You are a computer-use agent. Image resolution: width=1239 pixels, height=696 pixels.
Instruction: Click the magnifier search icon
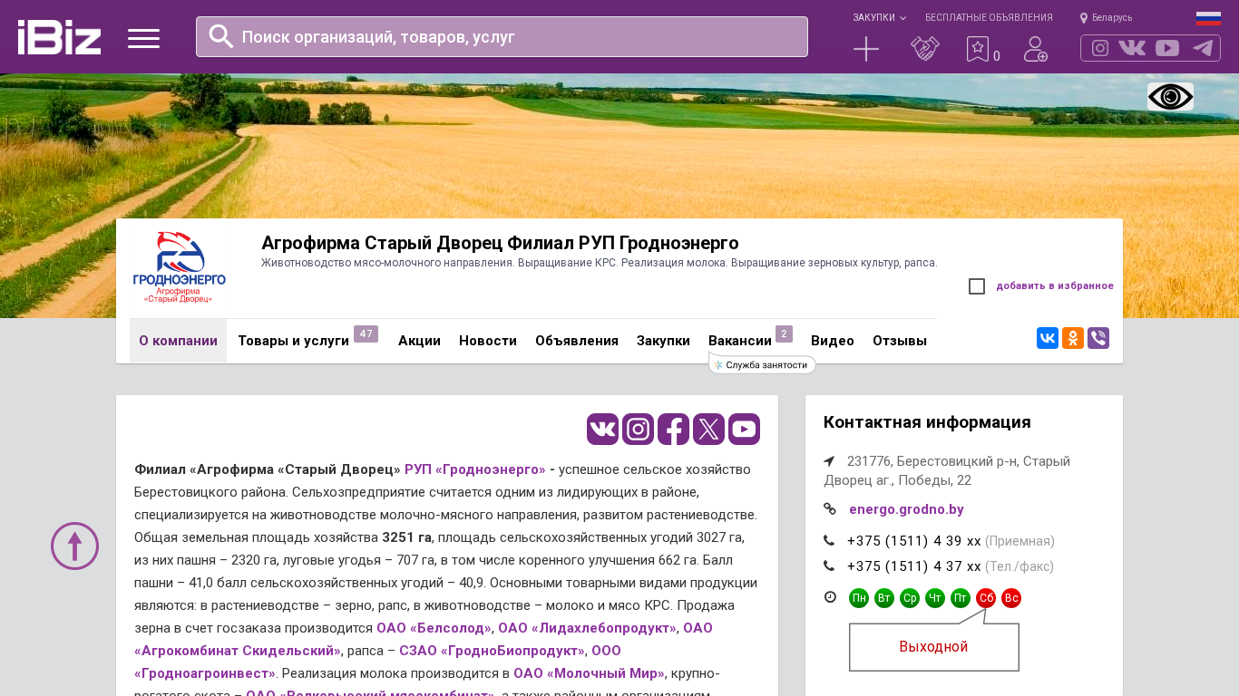tap(221, 36)
